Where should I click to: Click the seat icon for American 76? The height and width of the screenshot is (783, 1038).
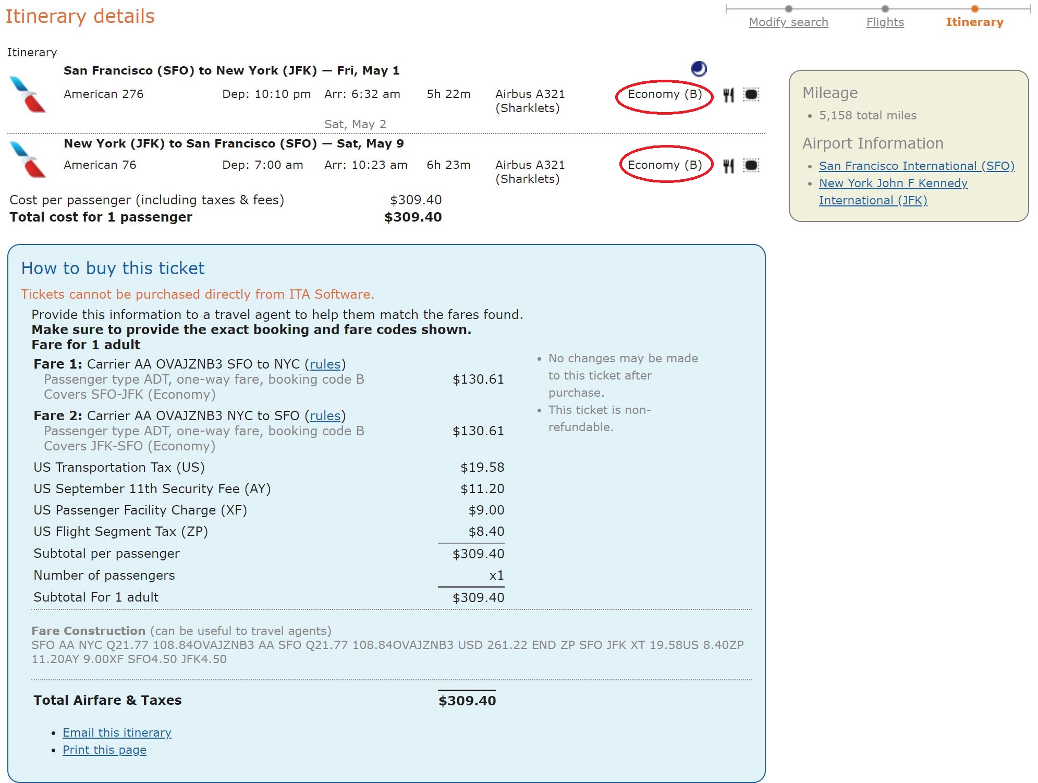click(751, 166)
